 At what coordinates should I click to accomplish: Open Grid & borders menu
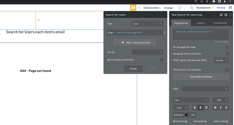click(x=153, y=8)
